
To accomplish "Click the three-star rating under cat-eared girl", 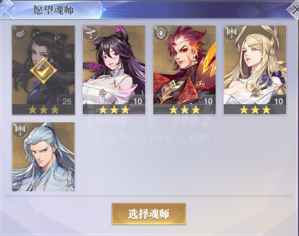I will pos(114,110).
